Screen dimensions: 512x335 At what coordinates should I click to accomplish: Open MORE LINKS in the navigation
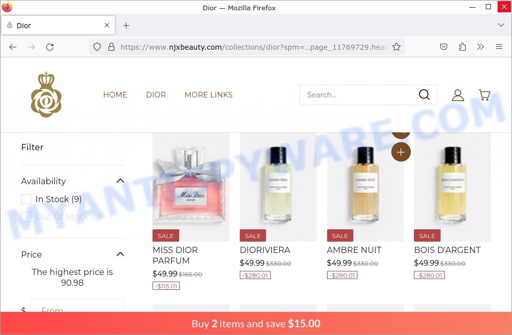(x=208, y=94)
